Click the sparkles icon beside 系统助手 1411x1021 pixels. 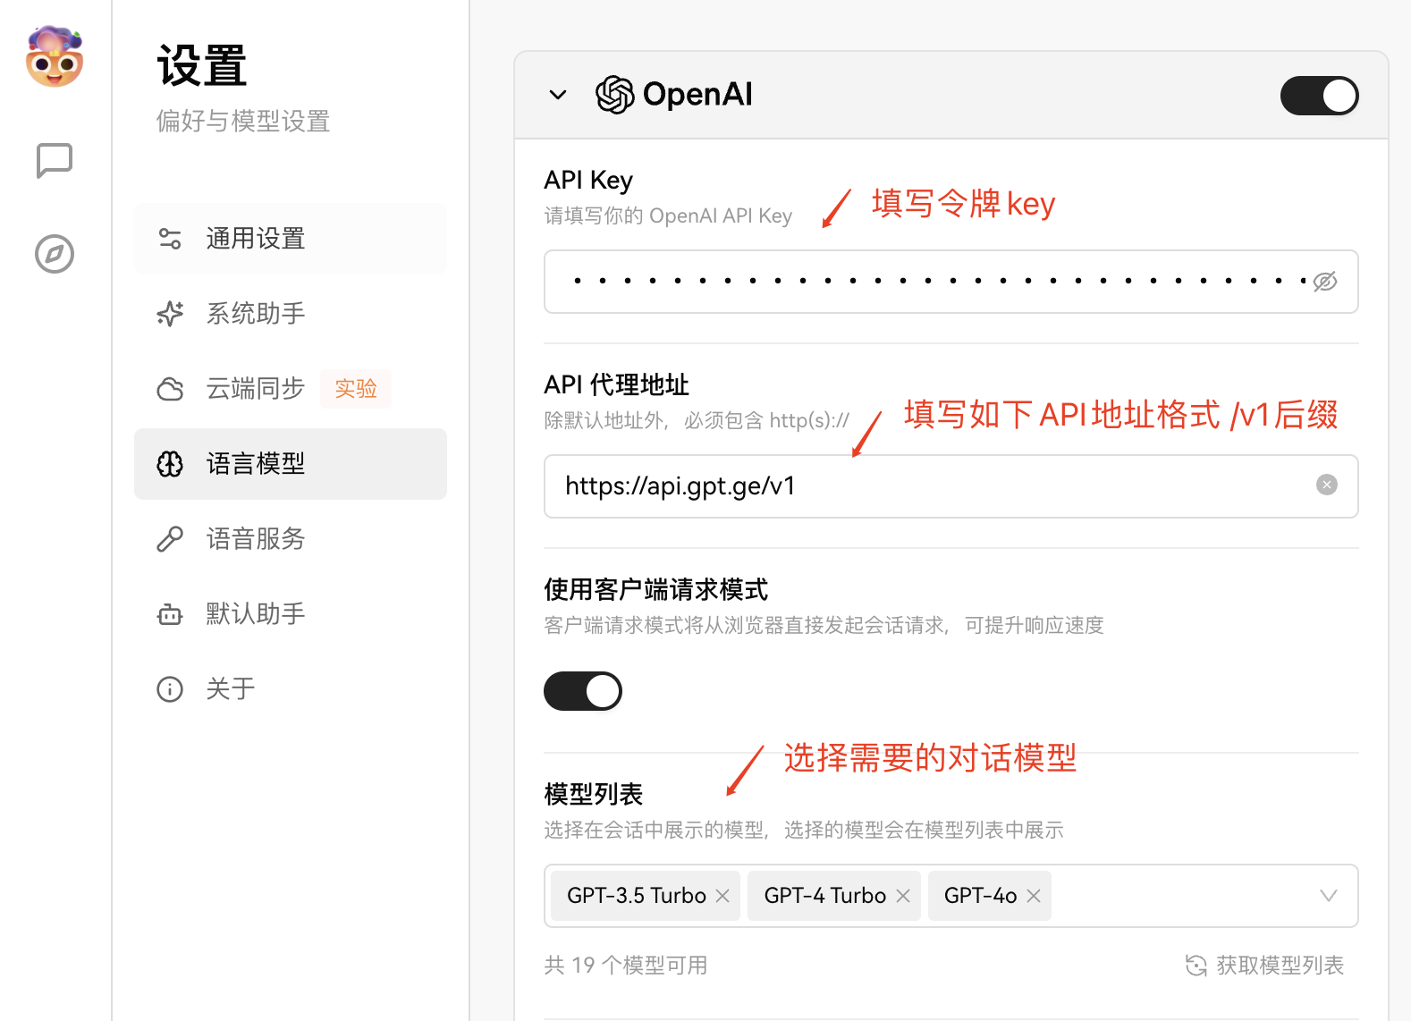(170, 314)
